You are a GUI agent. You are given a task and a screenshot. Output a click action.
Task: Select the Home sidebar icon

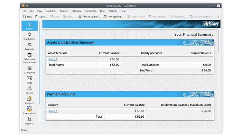point(29,26)
